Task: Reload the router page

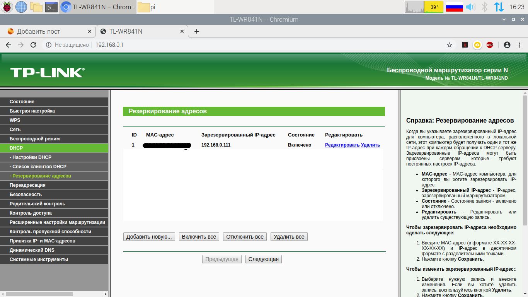Action: point(33,45)
